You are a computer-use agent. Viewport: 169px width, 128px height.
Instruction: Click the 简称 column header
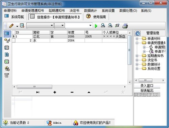click(x=41, y=32)
